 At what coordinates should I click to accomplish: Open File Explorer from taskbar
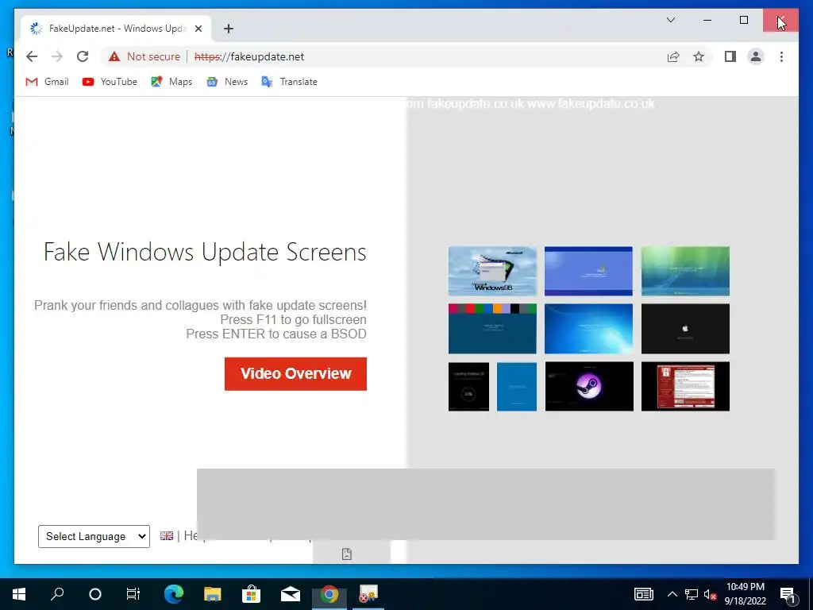tap(212, 594)
